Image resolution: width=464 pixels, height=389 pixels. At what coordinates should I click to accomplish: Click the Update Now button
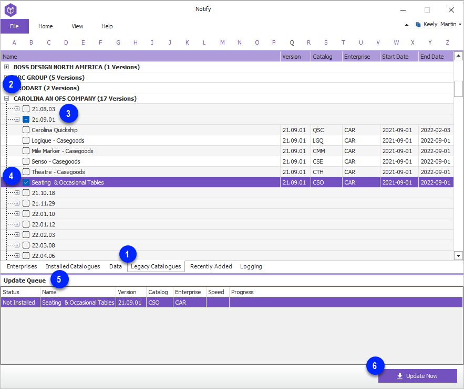(x=418, y=376)
